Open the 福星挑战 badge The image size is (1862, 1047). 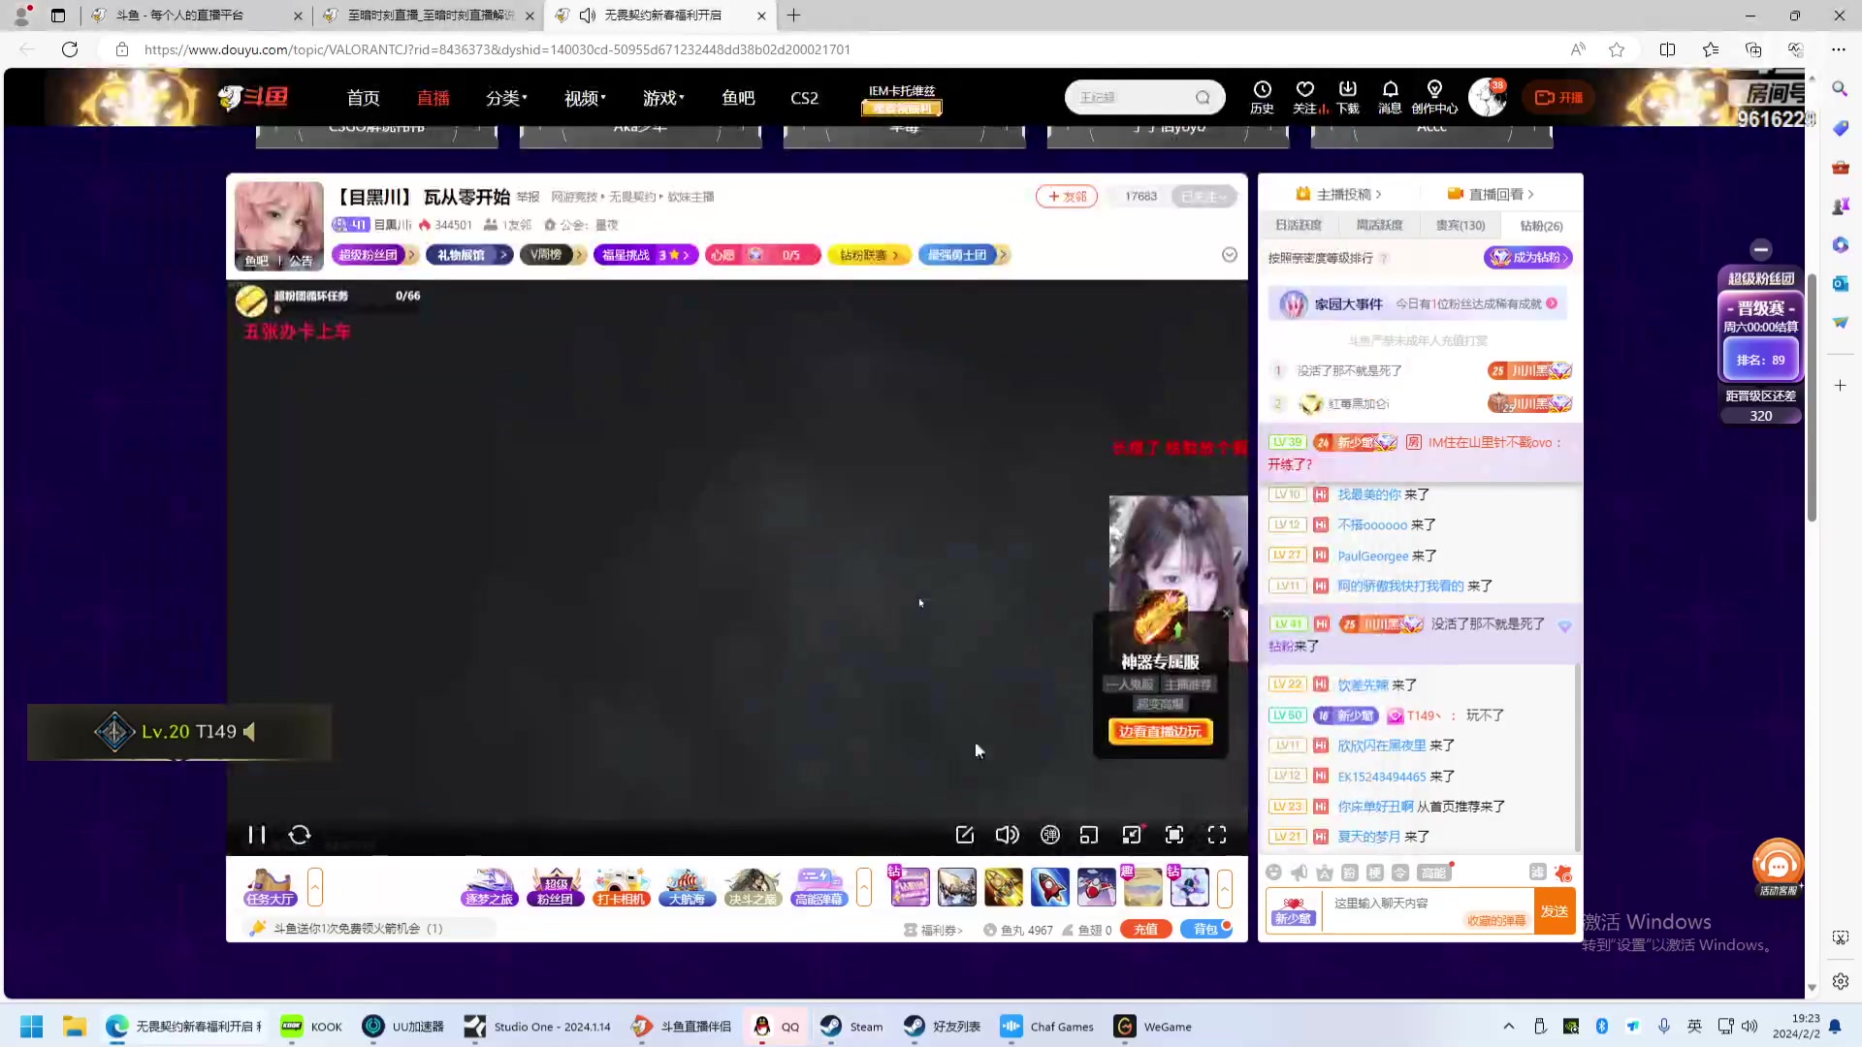645,255
